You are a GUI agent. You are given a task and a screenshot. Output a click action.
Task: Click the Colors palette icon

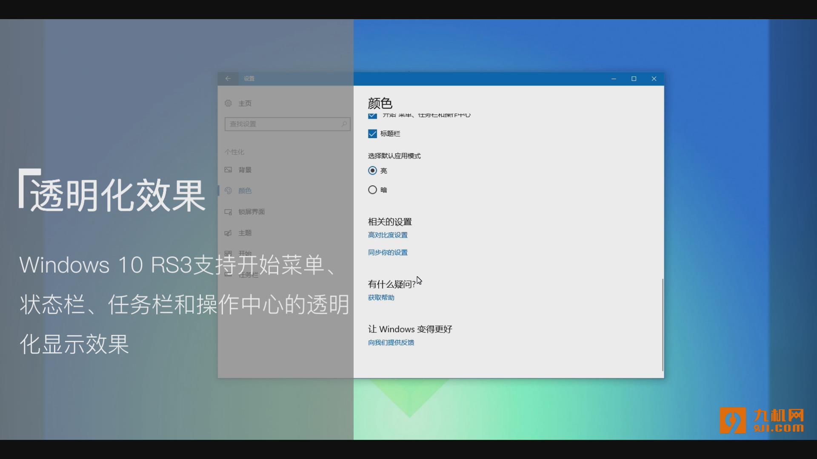(229, 190)
